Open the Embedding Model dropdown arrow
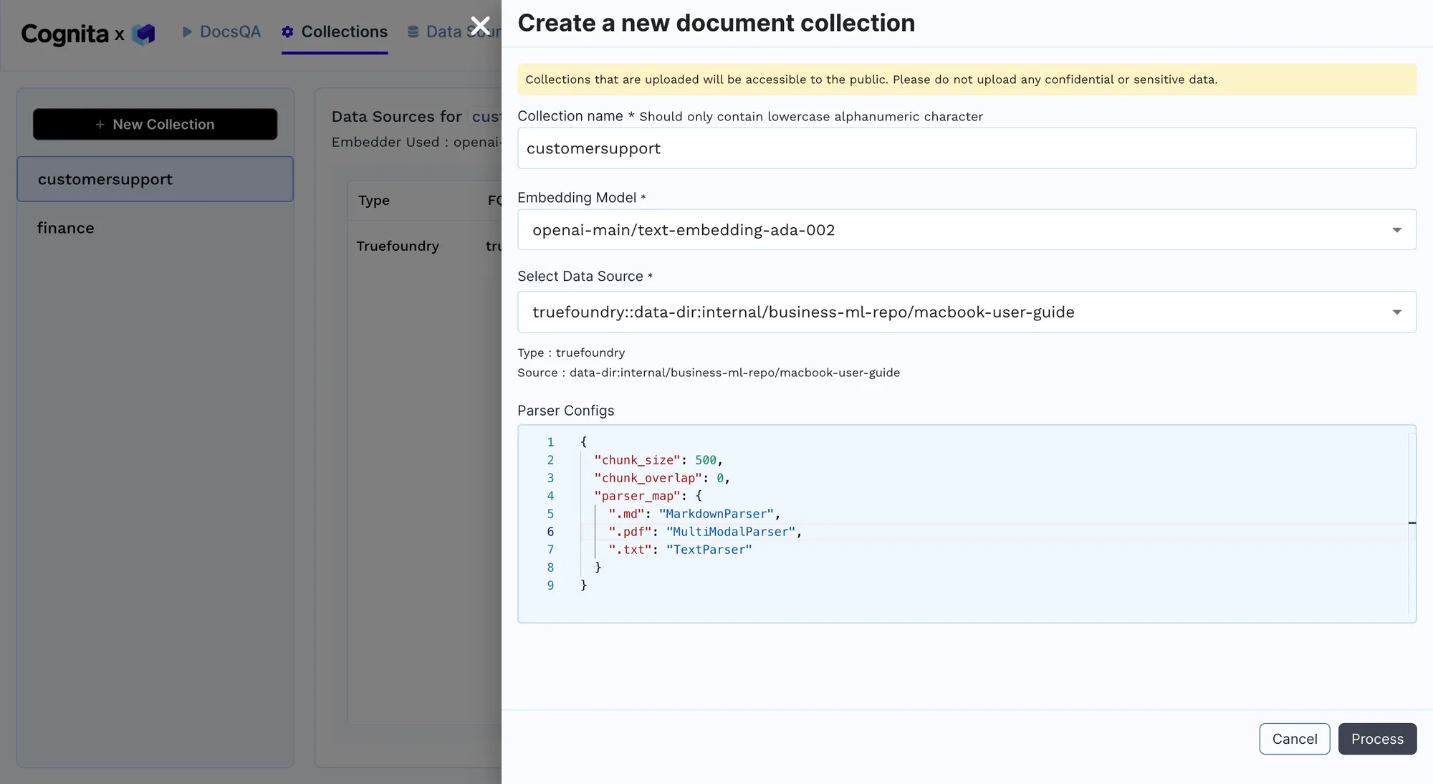The width and height of the screenshot is (1433, 784). 1396,230
